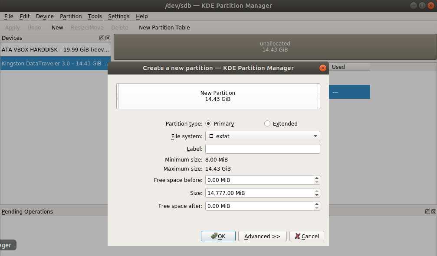Close the Pending Operations panel
The width and height of the screenshot is (437, 256).
[433, 212]
